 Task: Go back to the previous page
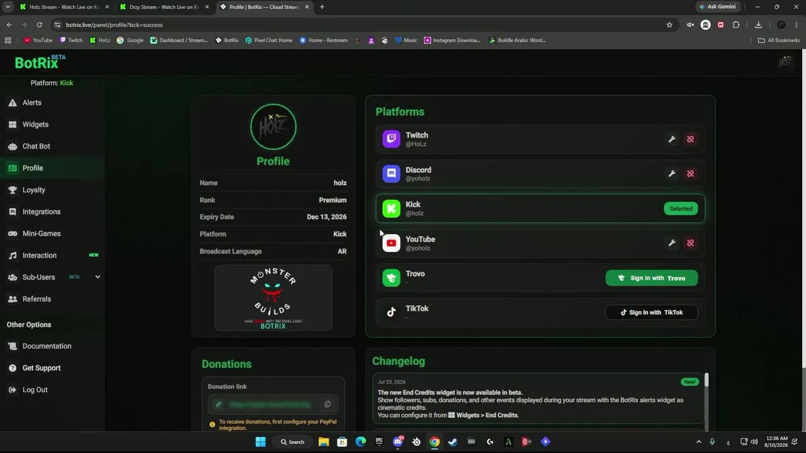[9, 25]
